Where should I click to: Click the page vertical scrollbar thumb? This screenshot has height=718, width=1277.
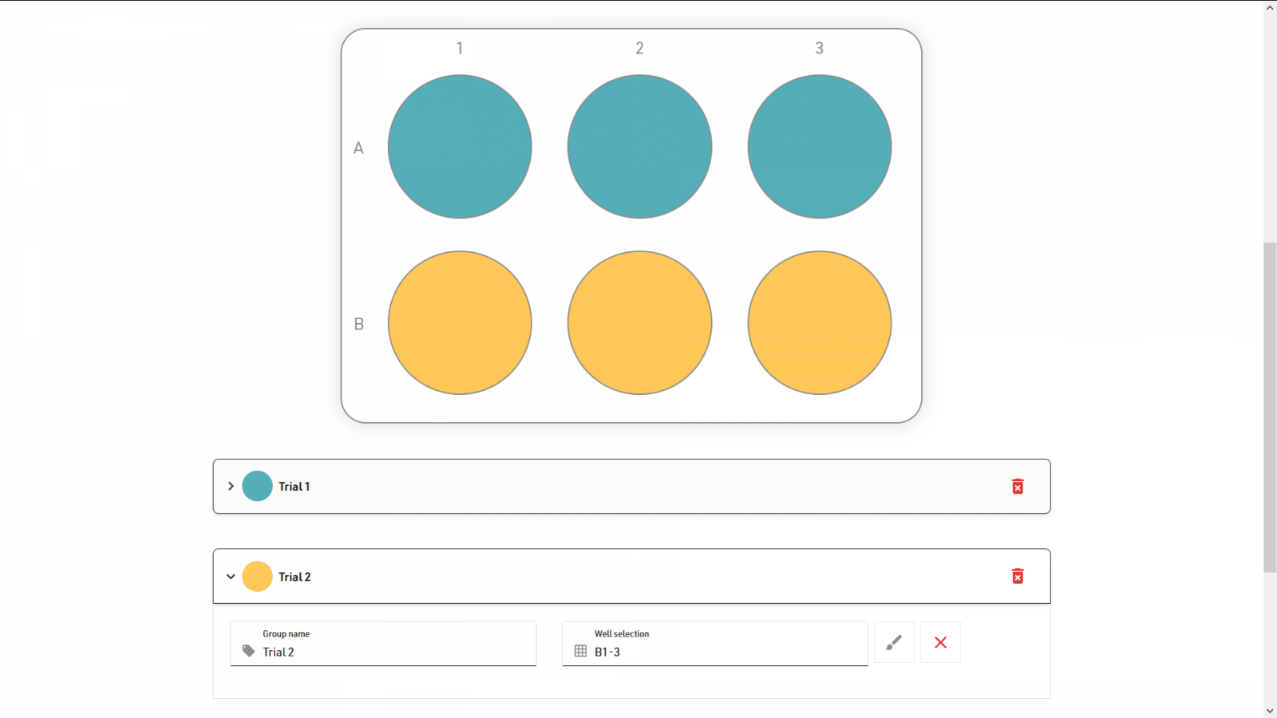point(1270,407)
